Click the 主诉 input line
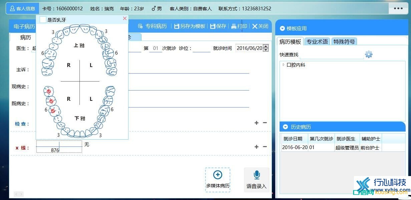This screenshot has width=411, height=200. point(188,70)
